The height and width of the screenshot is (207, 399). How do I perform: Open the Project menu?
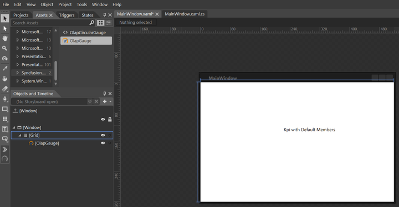[x=65, y=4]
